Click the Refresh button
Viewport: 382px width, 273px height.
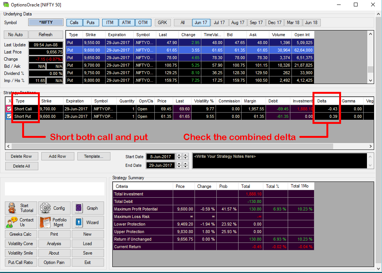coord(45,34)
